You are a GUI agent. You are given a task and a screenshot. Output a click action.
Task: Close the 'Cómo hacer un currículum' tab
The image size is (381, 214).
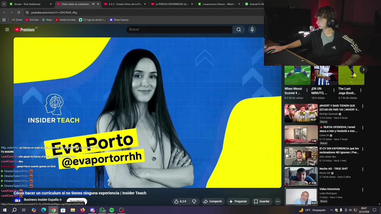pos(98,4)
